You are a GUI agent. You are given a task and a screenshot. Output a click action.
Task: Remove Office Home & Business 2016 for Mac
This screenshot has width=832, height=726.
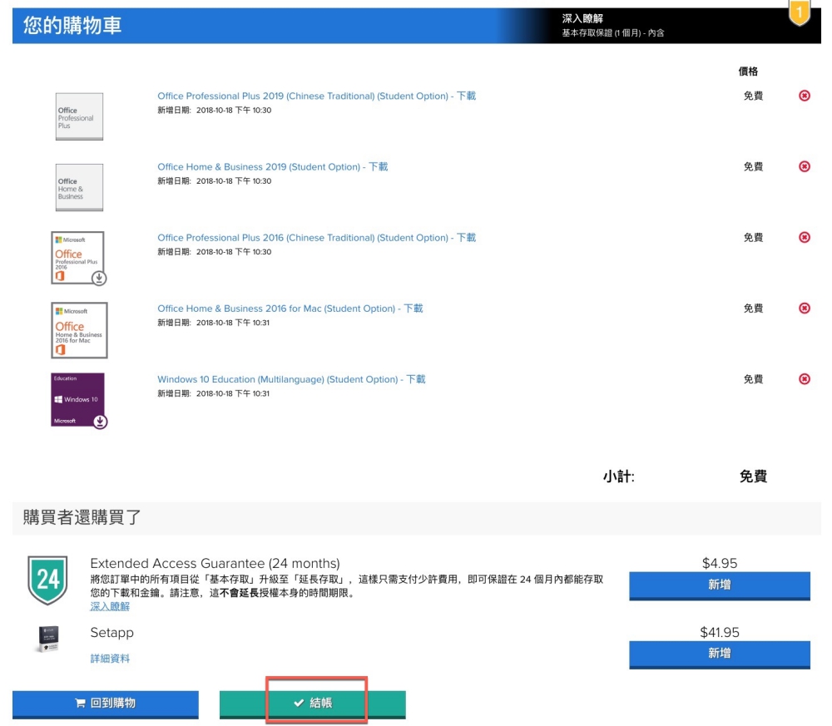point(804,309)
